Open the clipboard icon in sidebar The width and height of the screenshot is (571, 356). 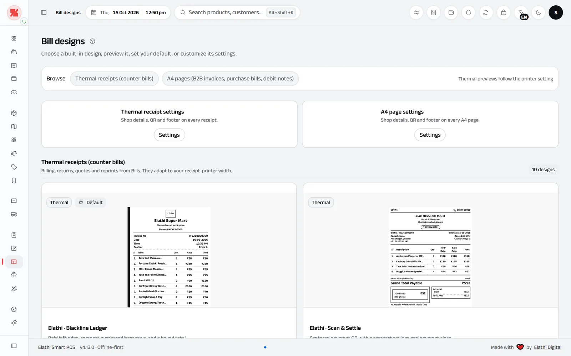pyautogui.click(x=14, y=235)
